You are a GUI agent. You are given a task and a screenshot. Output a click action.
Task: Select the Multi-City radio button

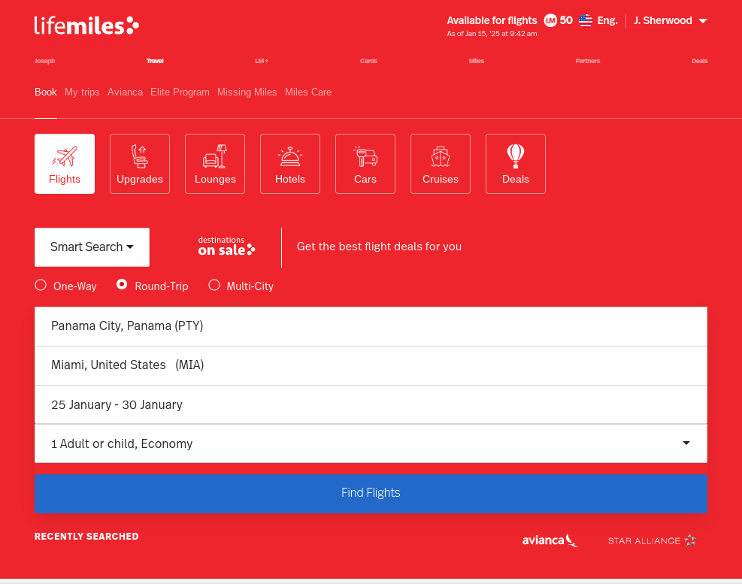[x=214, y=285]
